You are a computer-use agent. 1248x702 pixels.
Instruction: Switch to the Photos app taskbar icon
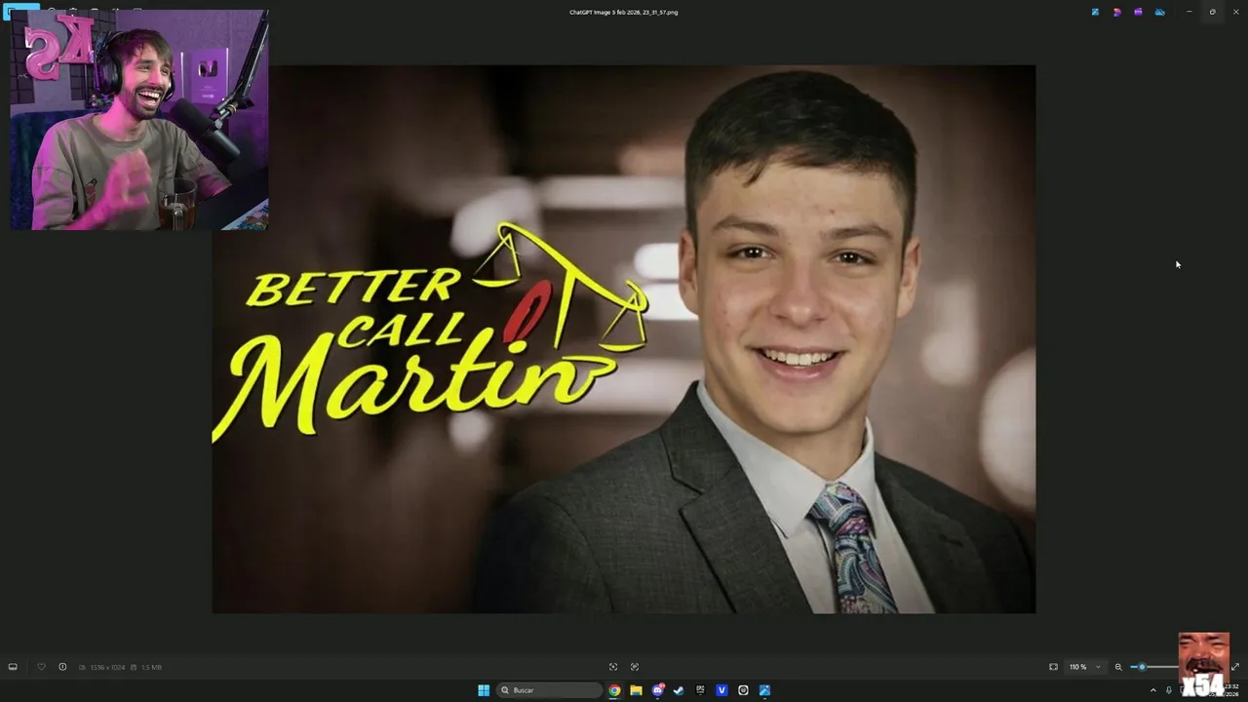click(764, 690)
